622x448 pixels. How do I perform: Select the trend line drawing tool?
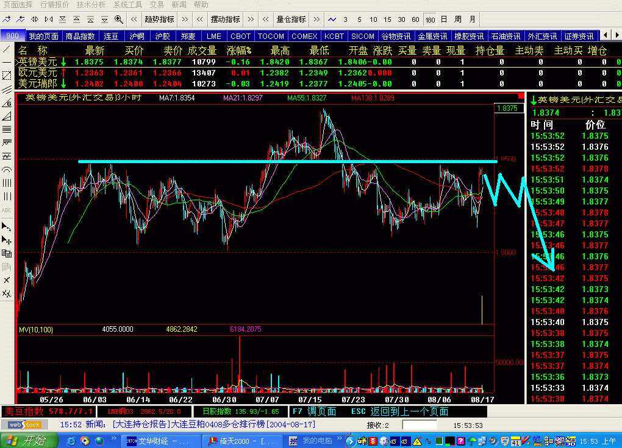(x=6, y=49)
